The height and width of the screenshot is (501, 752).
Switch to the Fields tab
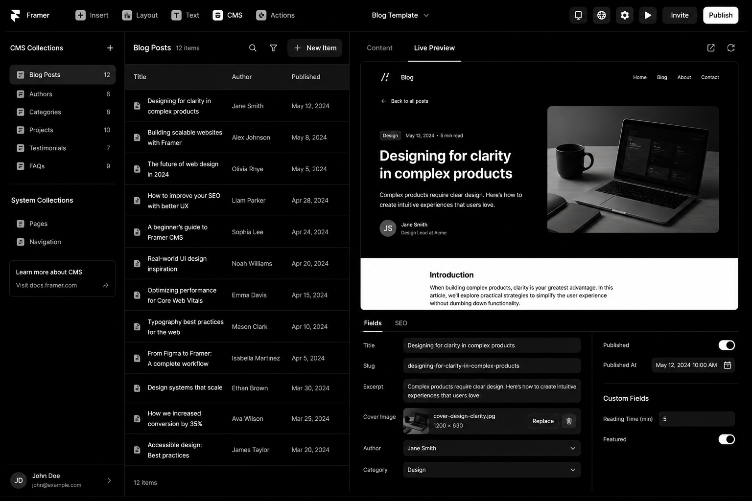tap(373, 323)
